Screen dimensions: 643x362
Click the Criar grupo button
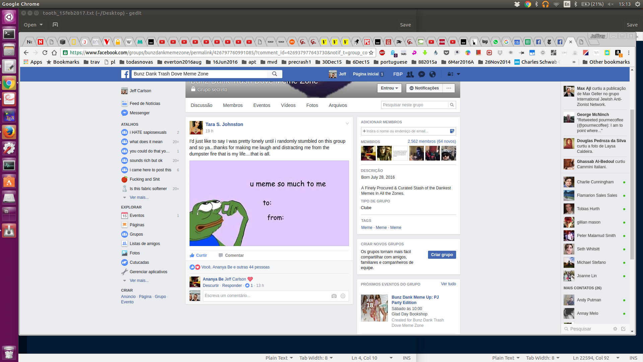pyautogui.click(x=442, y=255)
